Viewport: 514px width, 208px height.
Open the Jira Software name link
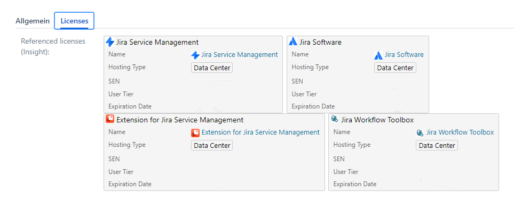pyautogui.click(x=404, y=55)
